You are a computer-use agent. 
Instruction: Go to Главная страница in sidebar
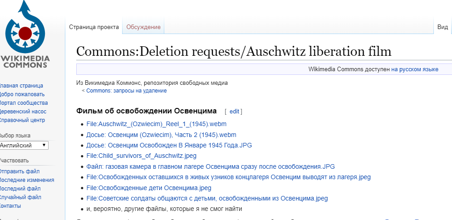(21, 86)
